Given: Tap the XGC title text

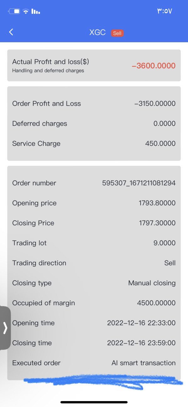Looking at the screenshot, I should pos(97,33).
